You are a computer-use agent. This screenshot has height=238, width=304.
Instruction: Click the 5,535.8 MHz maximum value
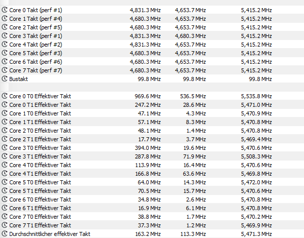256,96
